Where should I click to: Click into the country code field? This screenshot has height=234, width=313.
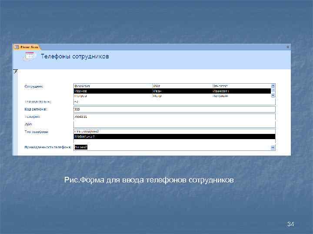tap(174, 102)
